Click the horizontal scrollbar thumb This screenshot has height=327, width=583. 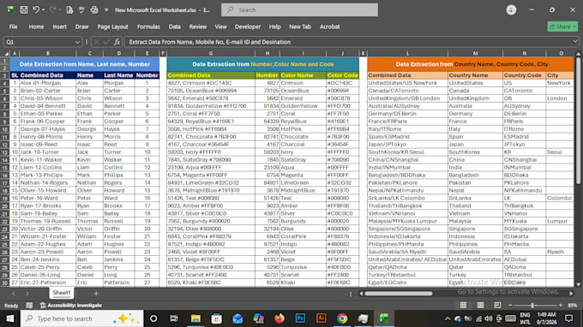(x=398, y=294)
